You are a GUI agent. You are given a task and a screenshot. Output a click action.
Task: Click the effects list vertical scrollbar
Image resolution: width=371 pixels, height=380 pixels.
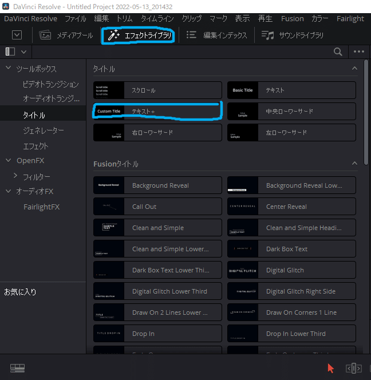(x=366, y=113)
